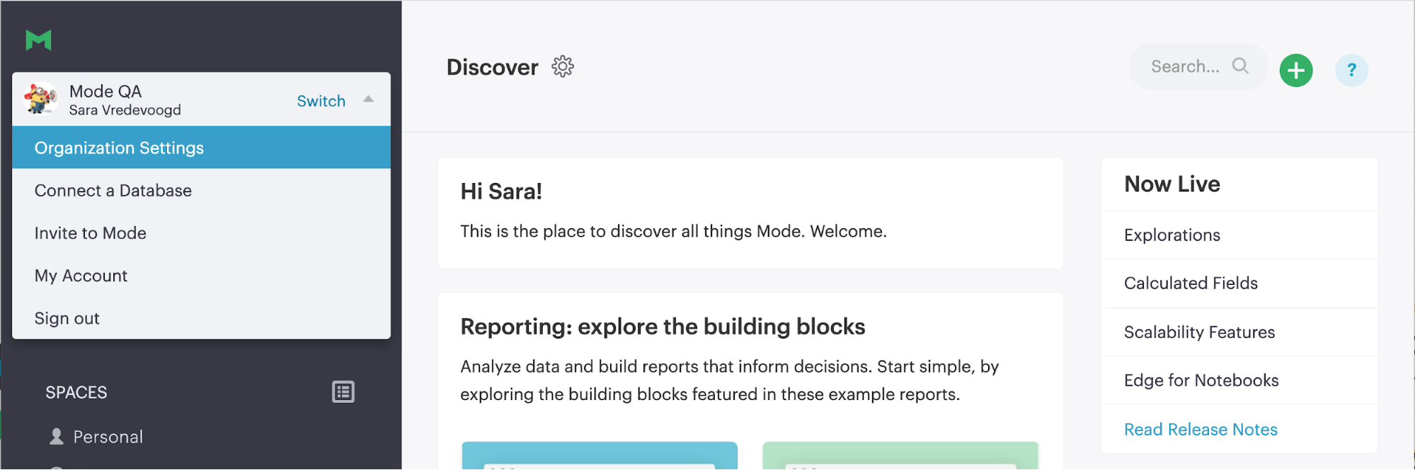The height and width of the screenshot is (470, 1415).
Task: Focus the Search input field
Action: click(x=1185, y=66)
